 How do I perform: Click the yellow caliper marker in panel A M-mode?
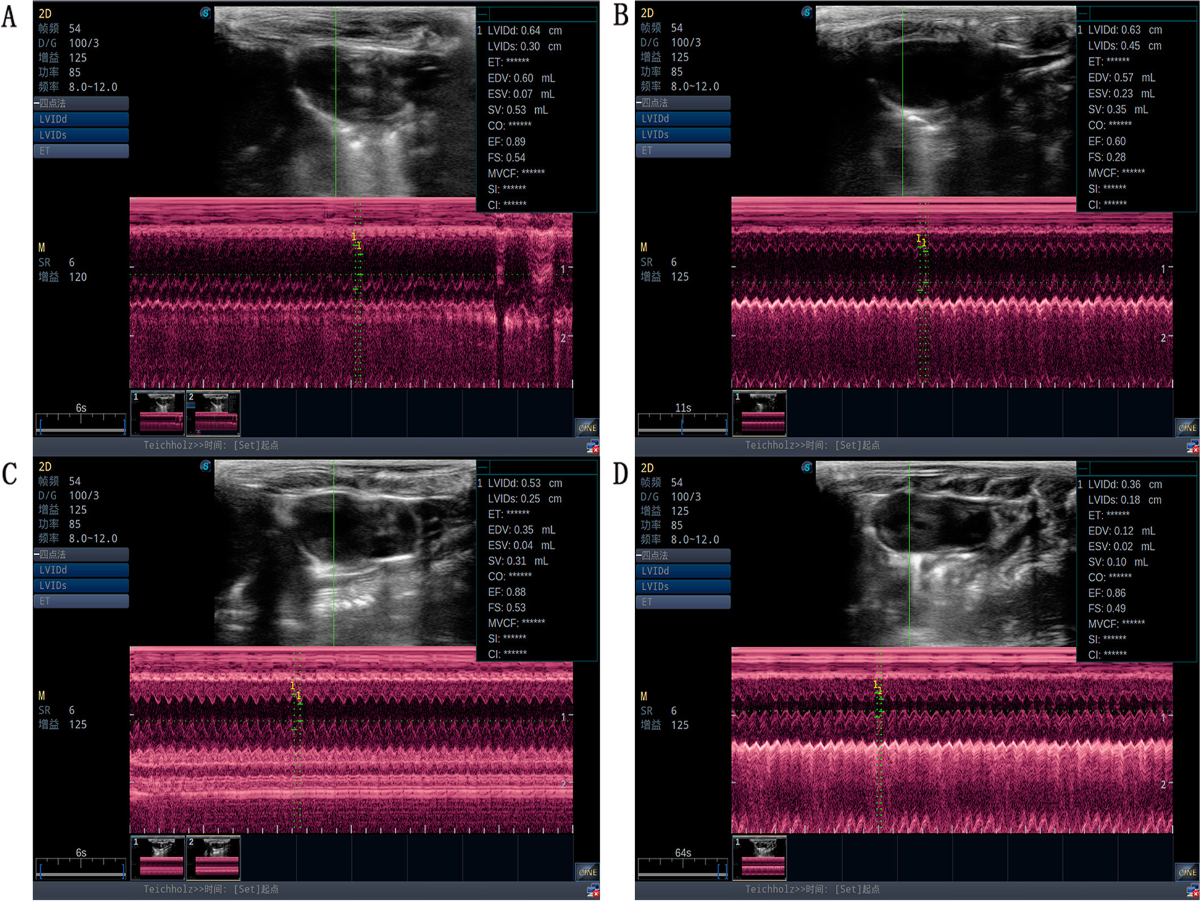tap(356, 241)
